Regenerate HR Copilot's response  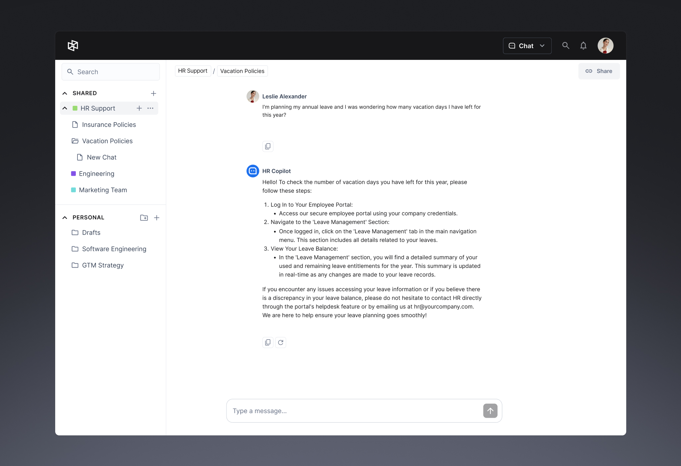(x=281, y=343)
